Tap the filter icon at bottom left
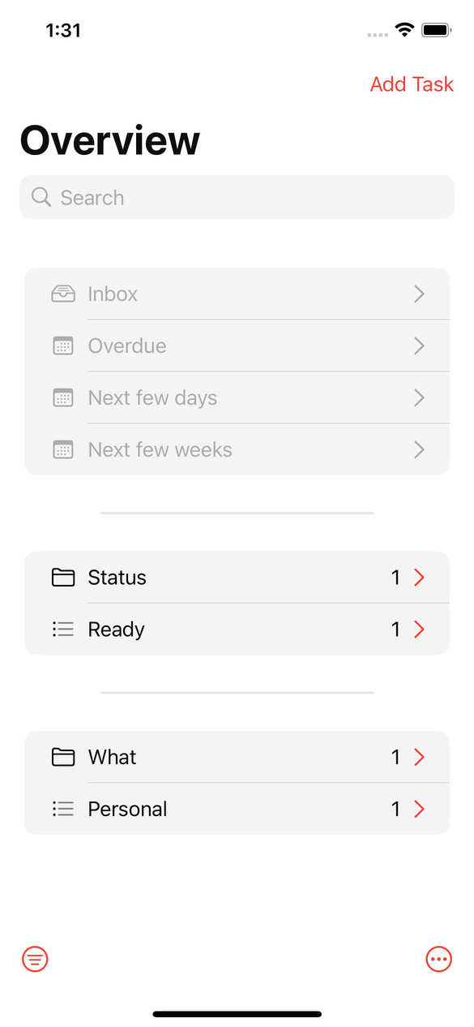Viewport: 474px width, 1027px height. click(35, 960)
